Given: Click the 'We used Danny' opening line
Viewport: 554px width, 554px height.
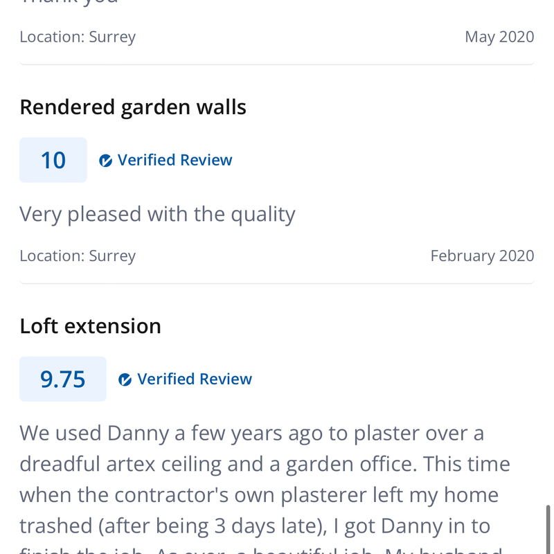Looking at the screenshot, I should click(x=251, y=434).
